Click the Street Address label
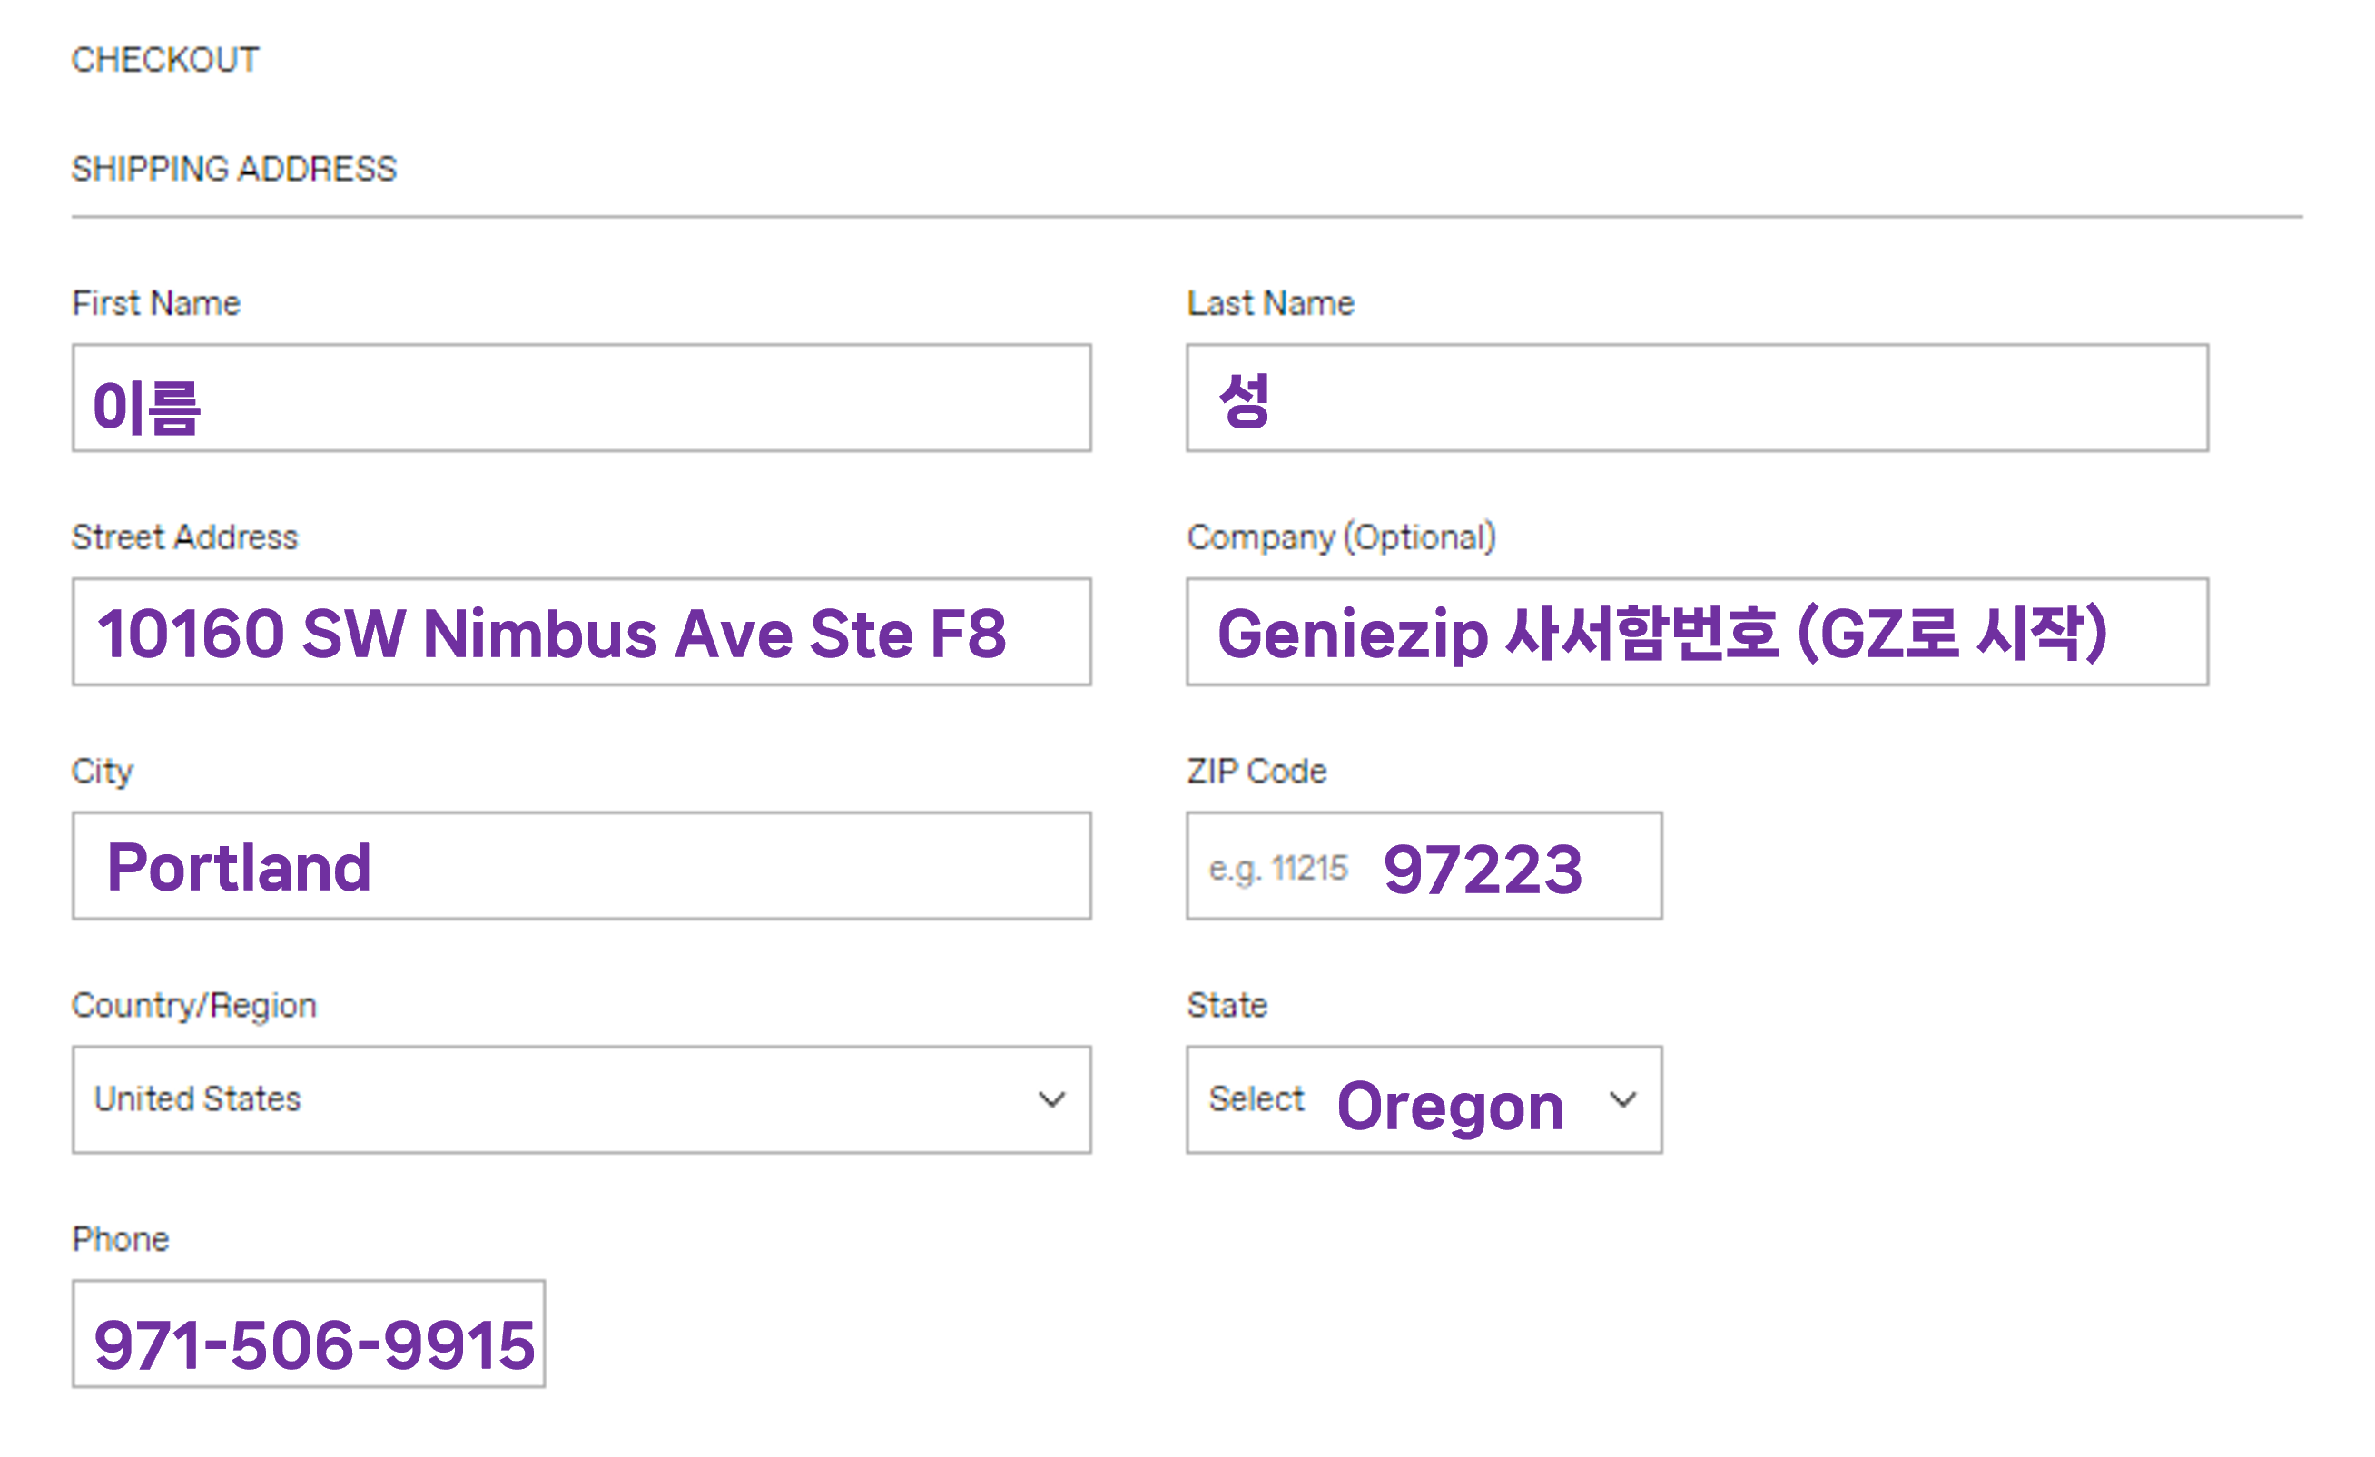This screenshot has width=2375, height=1457. pyautogui.click(x=185, y=537)
